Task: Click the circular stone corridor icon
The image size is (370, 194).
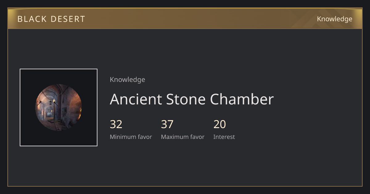Action: [x=59, y=107]
